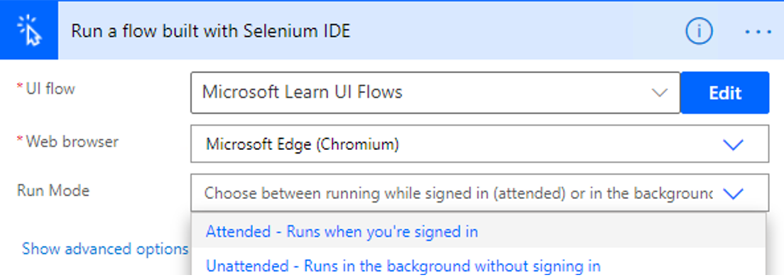Click the Run Mode field label

click(x=53, y=190)
